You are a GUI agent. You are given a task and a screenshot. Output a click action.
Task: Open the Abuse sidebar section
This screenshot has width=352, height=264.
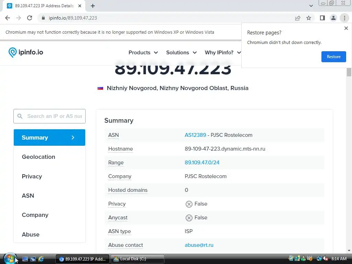pos(31,234)
